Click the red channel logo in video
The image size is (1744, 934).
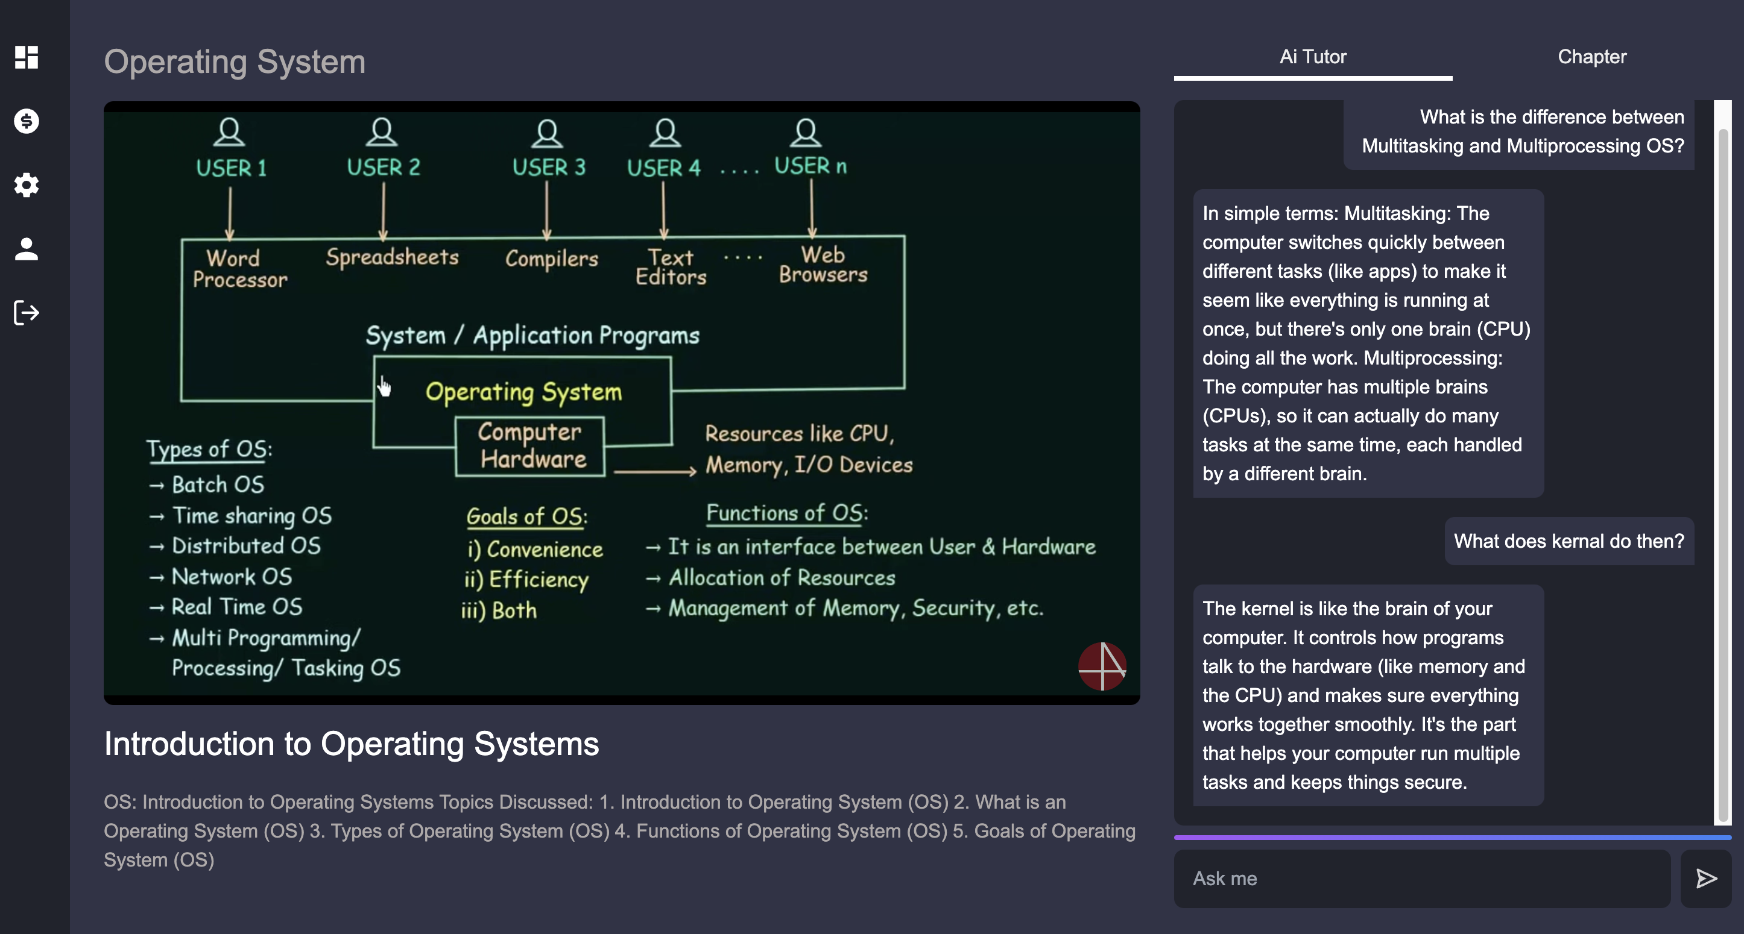[1102, 666]
